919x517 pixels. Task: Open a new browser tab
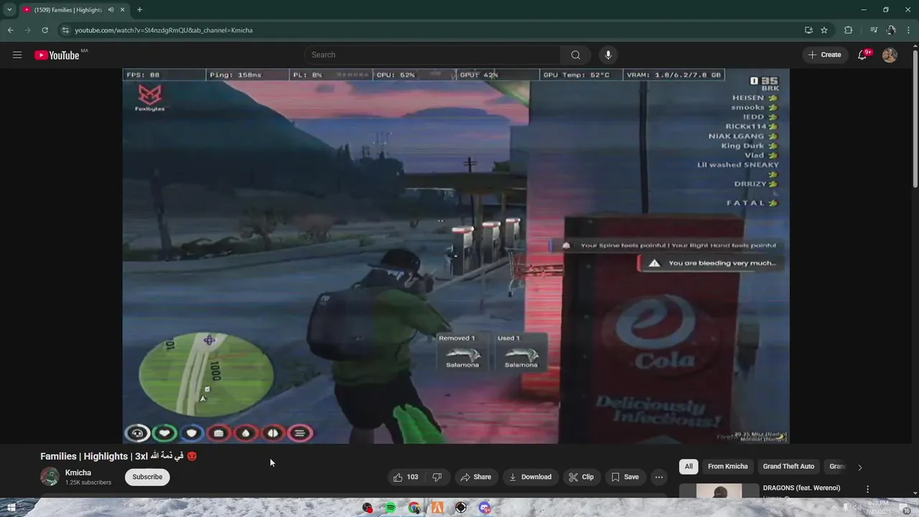click(x=139, y=10)
